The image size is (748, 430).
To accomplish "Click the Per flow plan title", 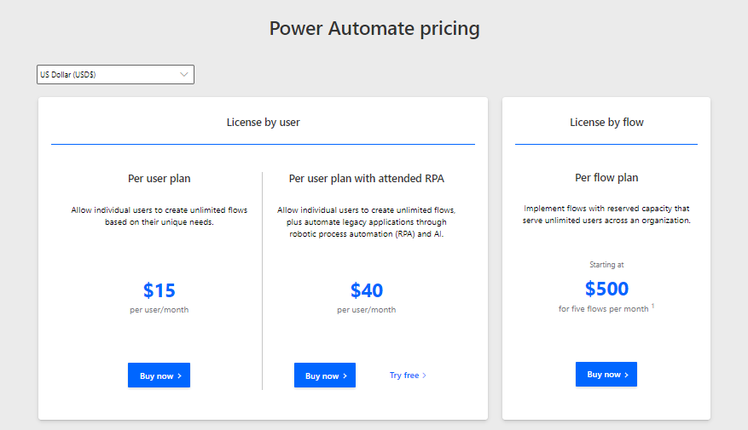I will (x=606, y=178).
